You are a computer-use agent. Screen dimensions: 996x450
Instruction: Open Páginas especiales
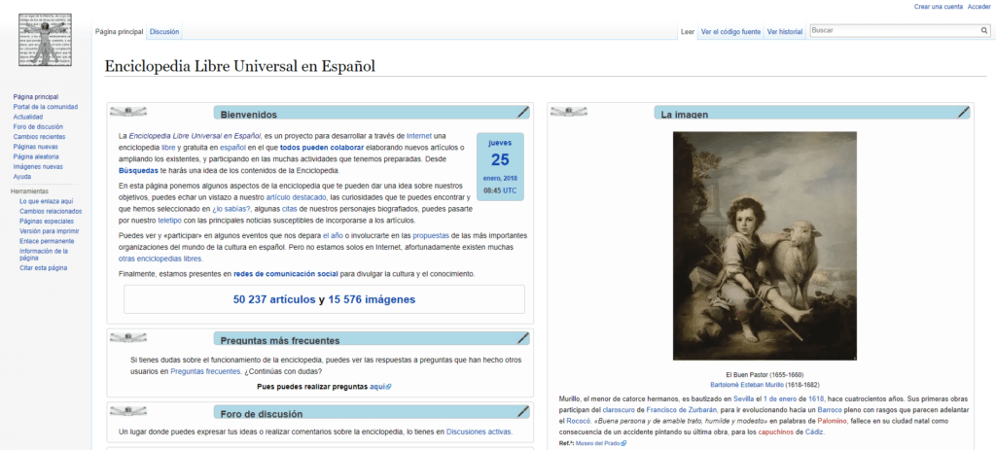click(47, 222)
